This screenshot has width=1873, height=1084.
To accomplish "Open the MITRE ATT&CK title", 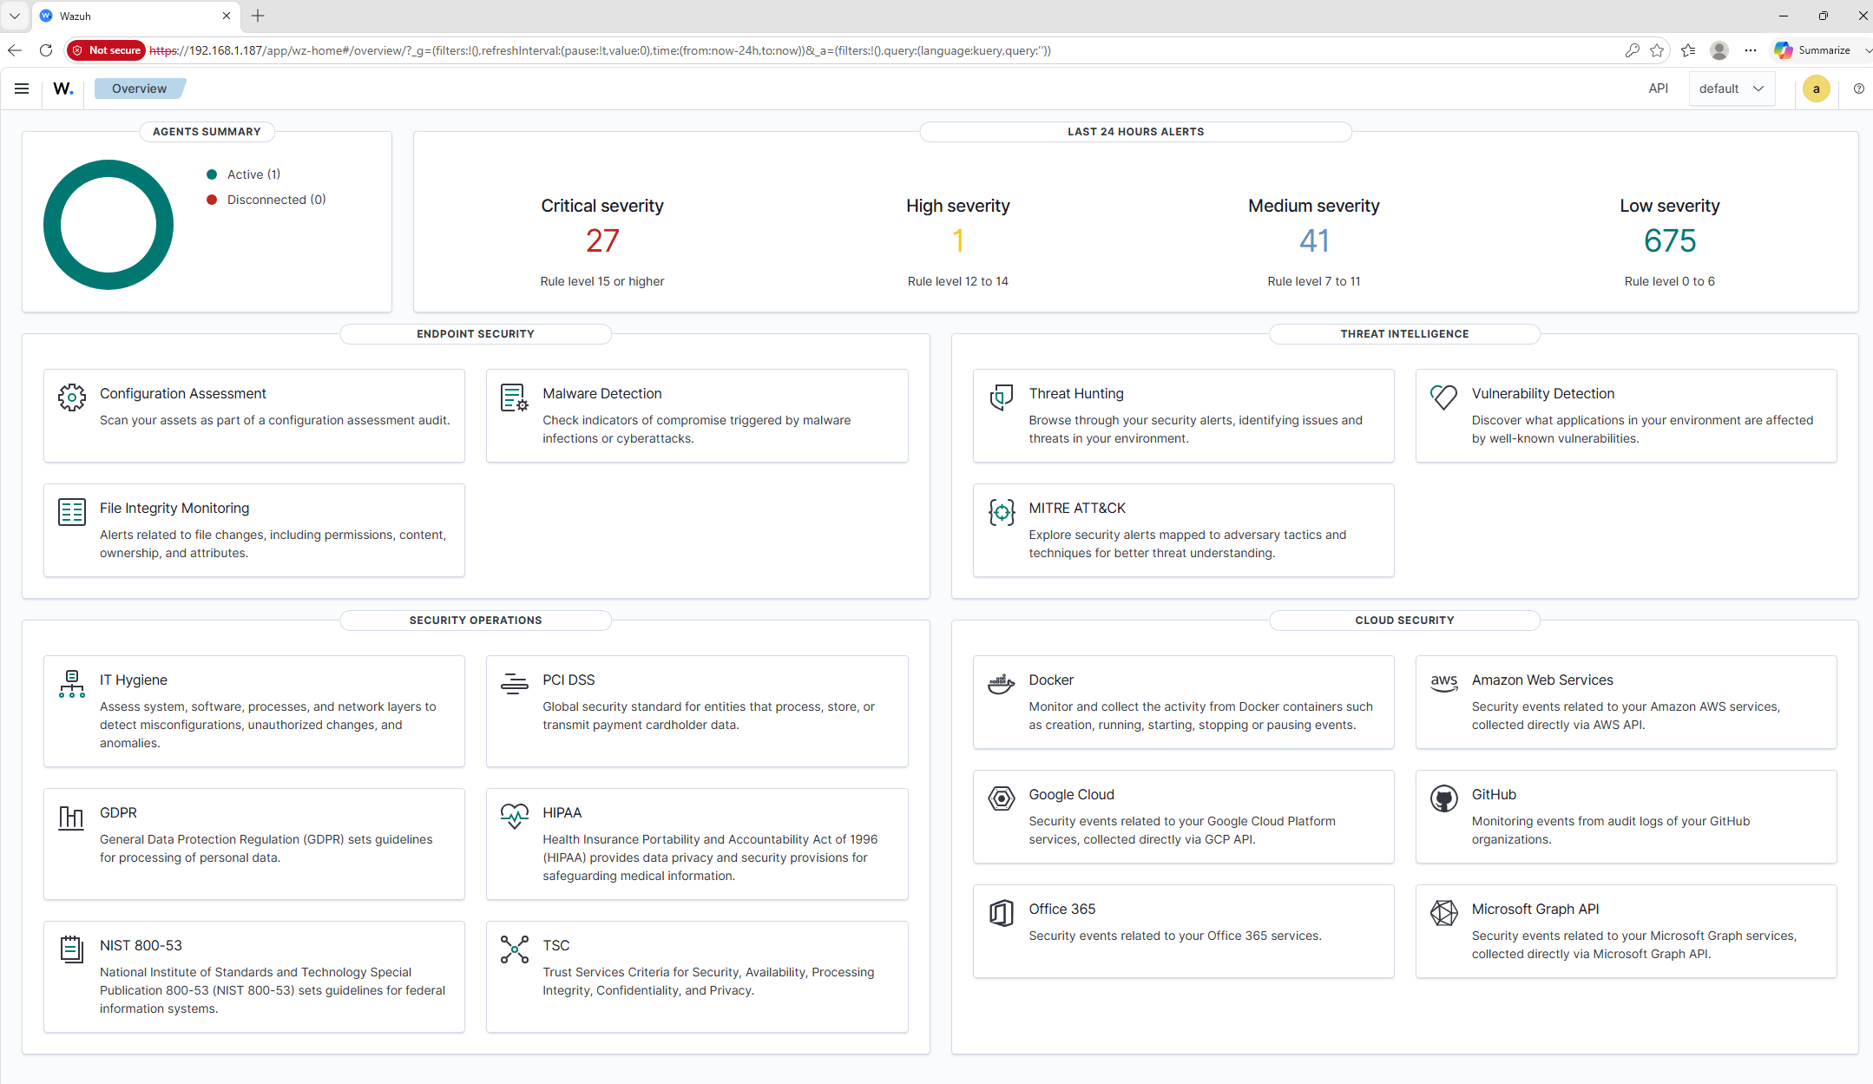I will (x=1077, y=508).
